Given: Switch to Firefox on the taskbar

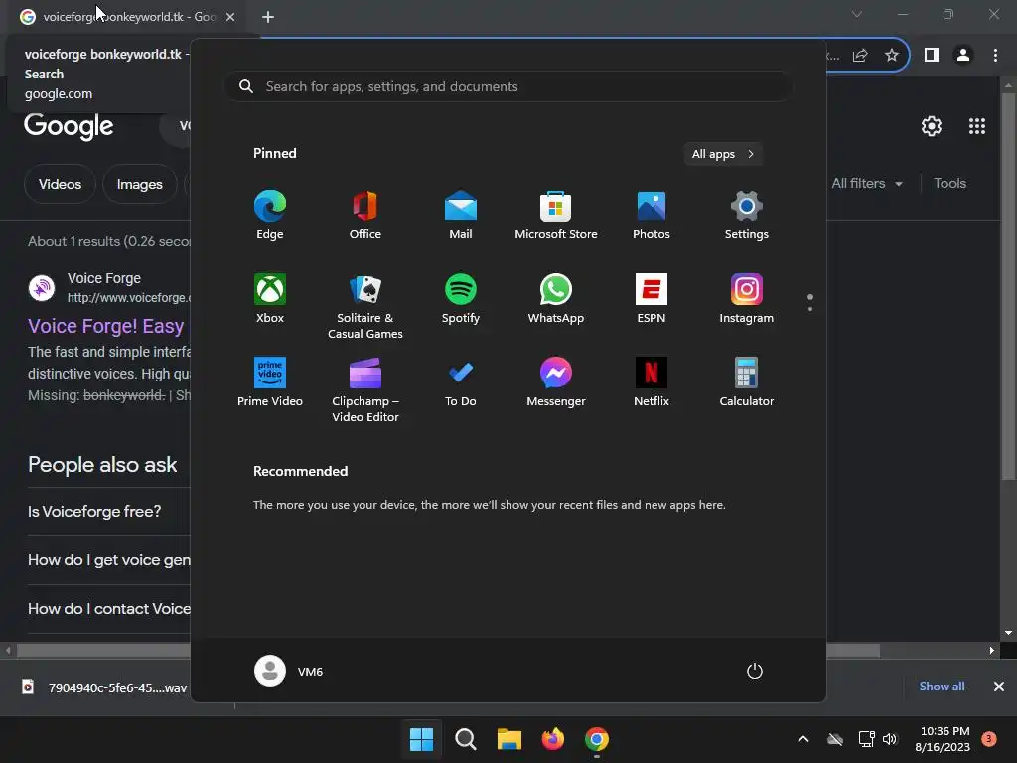Looking at the screenshot, I should (552, 739).
